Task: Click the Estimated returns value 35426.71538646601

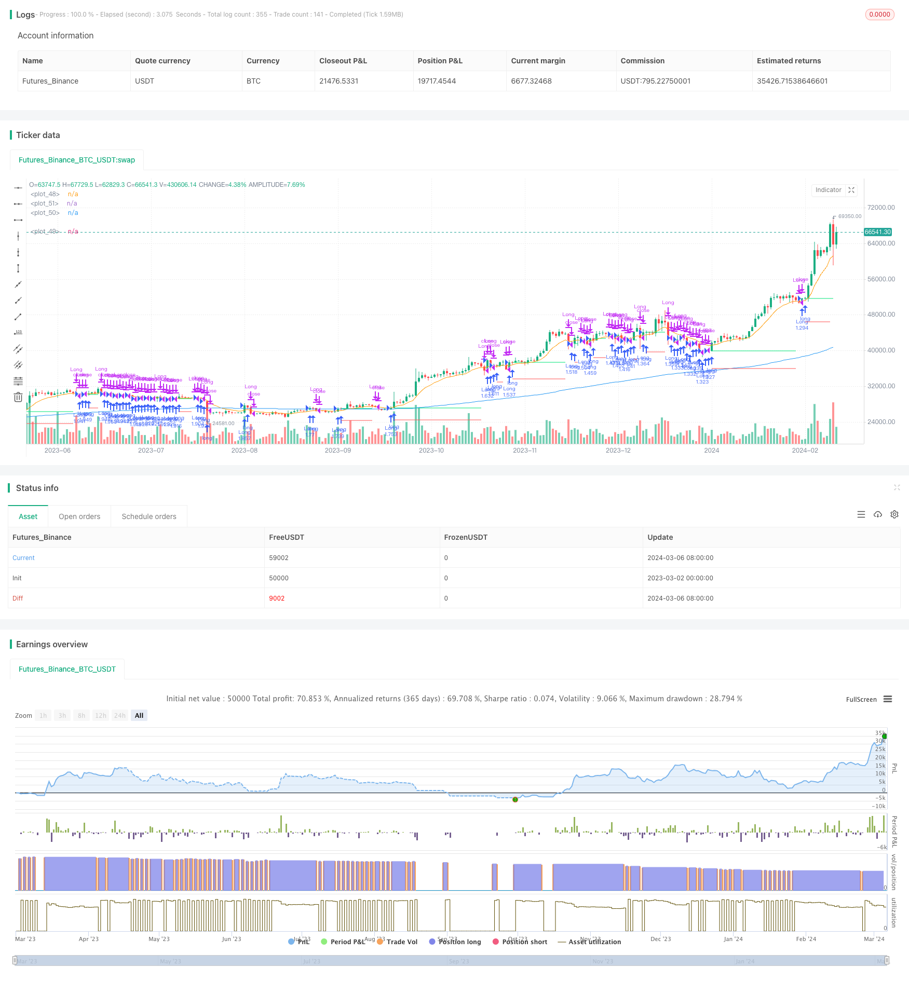Action: [x=792, y=81]
